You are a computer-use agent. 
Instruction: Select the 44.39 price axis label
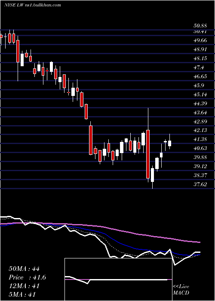200,104
